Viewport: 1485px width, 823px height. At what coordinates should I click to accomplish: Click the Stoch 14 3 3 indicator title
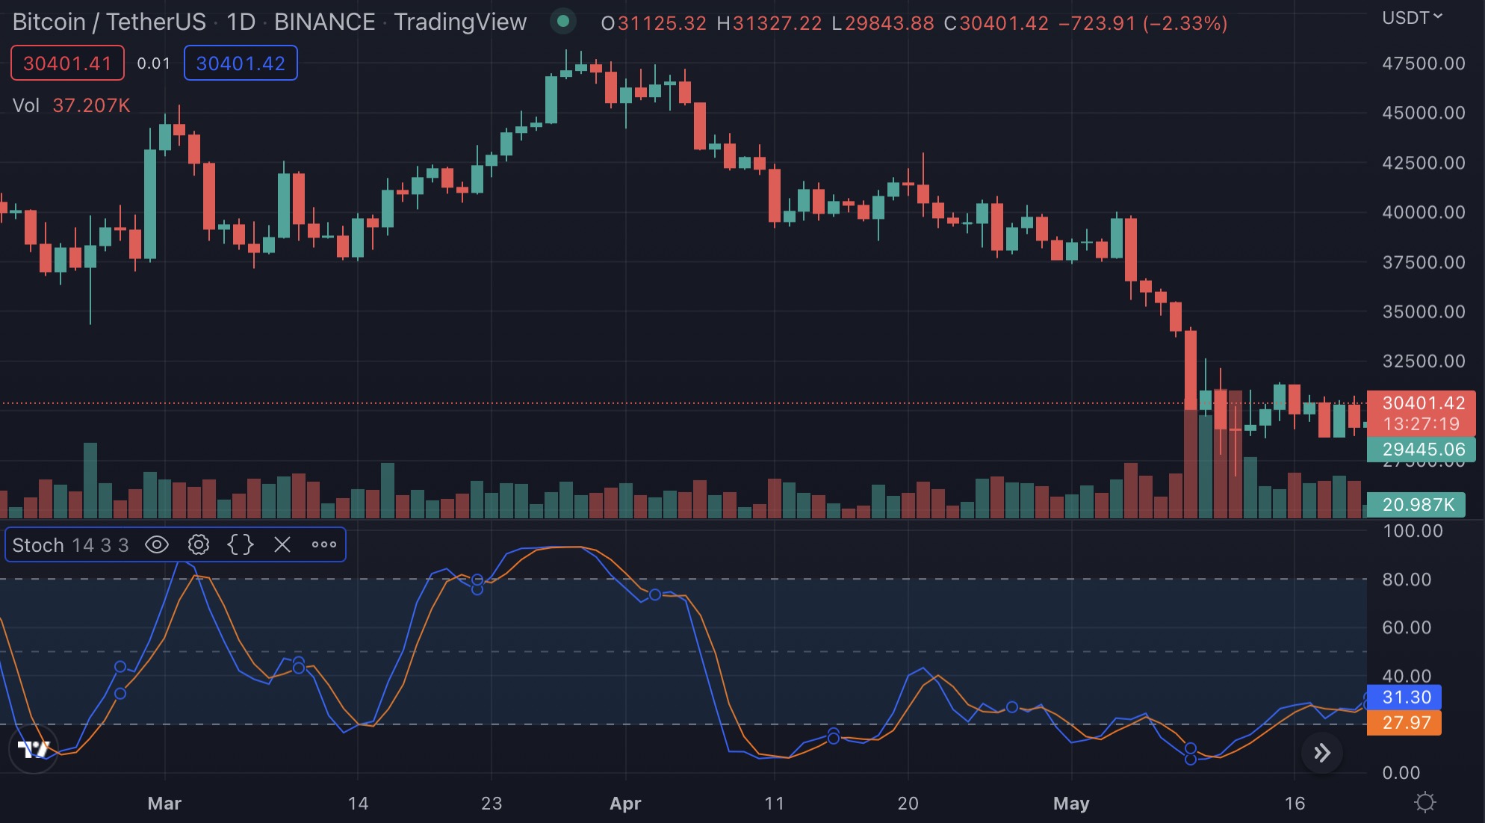(x=70, y=545)
